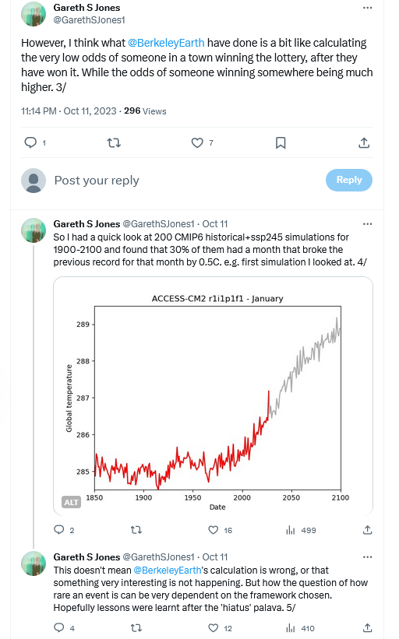Expand the more menu on the 5/ tweet
Image resolution: width=399 pixels, height=639 pixels.
pos(367,556)
